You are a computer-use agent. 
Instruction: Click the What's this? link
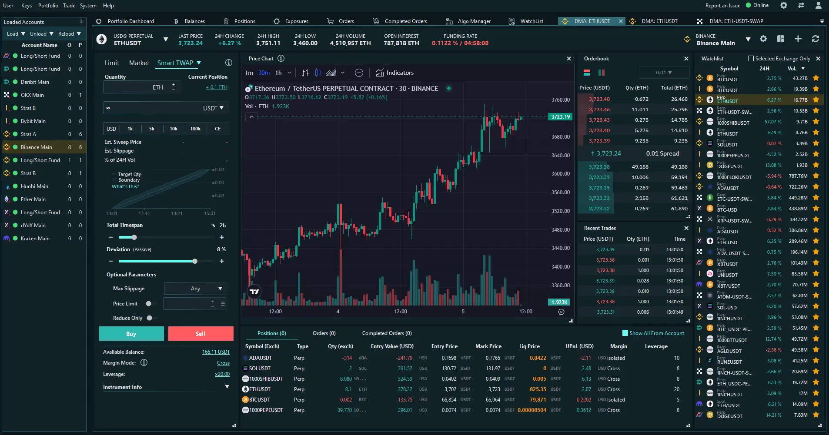tap(125, 186)
